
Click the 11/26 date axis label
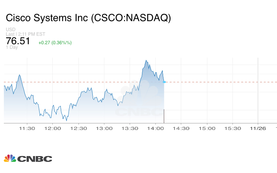[x=258, y=128]
